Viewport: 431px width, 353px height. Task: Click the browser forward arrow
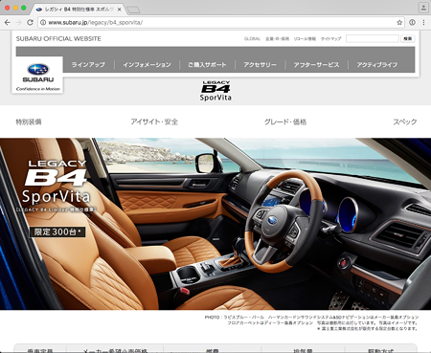point(18,23)
